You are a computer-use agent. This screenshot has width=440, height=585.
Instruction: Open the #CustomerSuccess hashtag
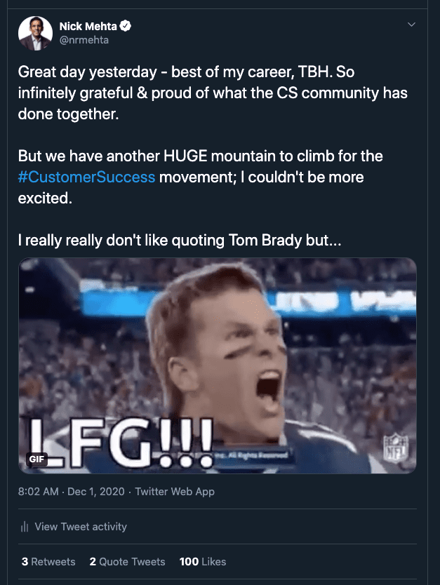coord(86,177)
